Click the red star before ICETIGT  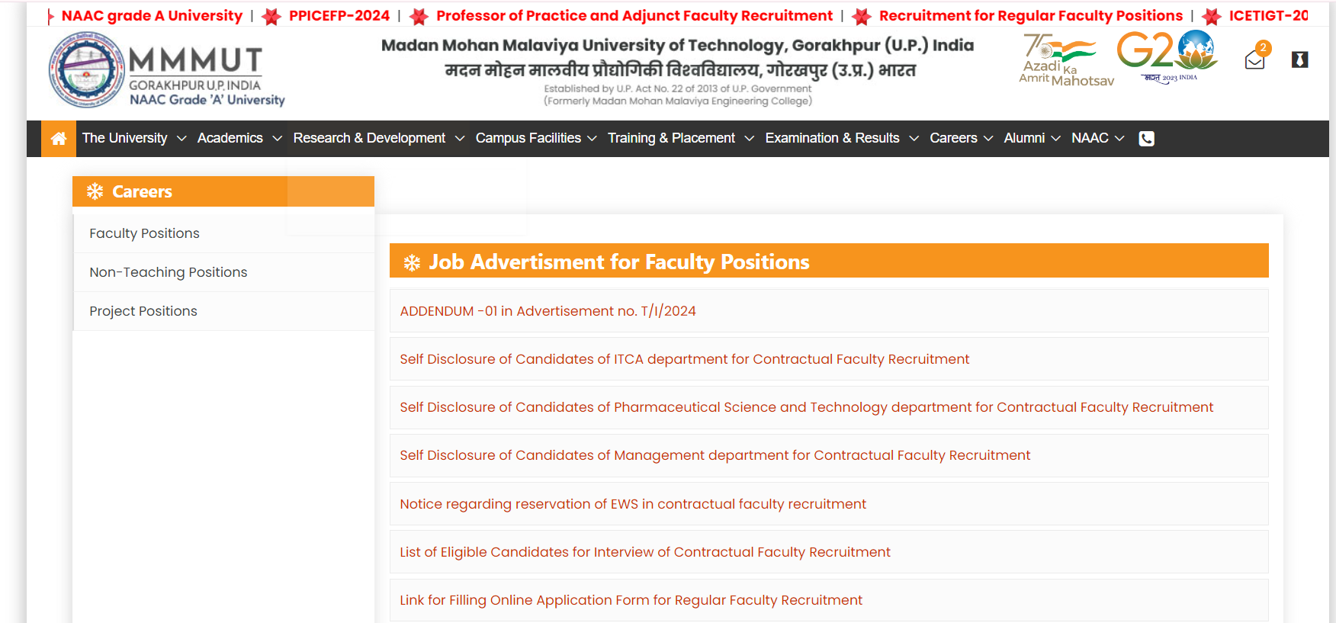click(1212, 16)
